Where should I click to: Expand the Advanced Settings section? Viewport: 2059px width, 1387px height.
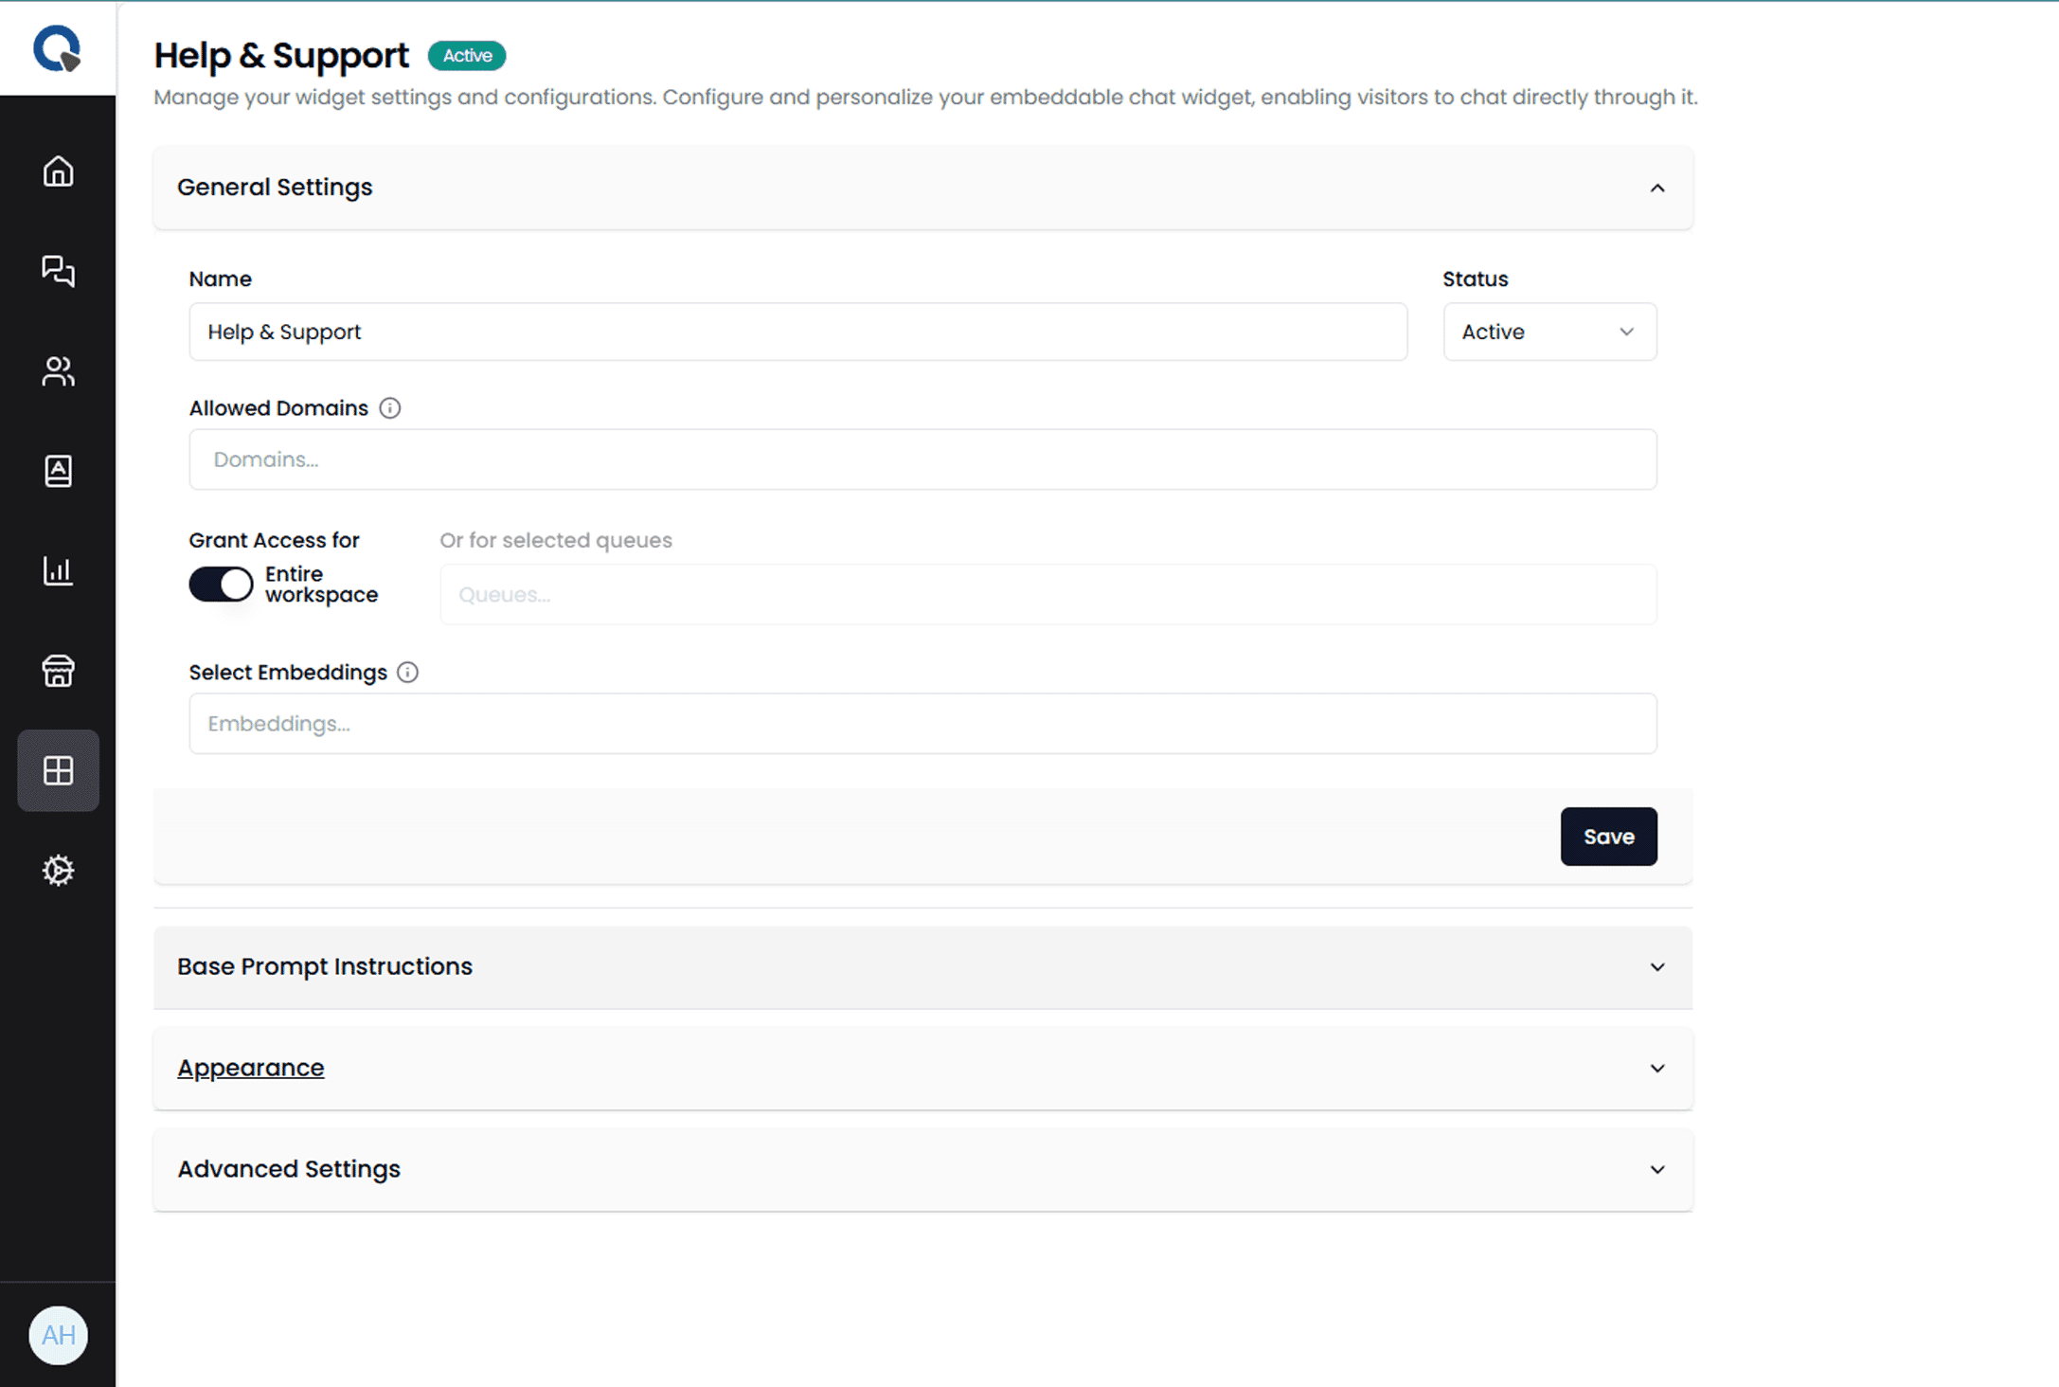1656,1170
